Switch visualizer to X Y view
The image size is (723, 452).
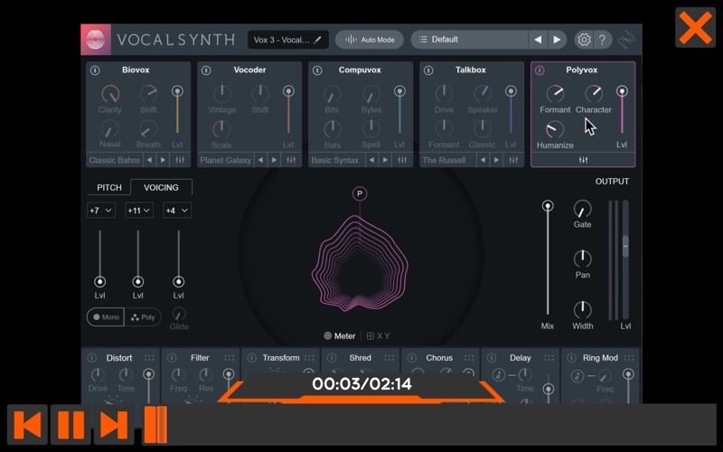pyautogui.click(x=378, y=336)
